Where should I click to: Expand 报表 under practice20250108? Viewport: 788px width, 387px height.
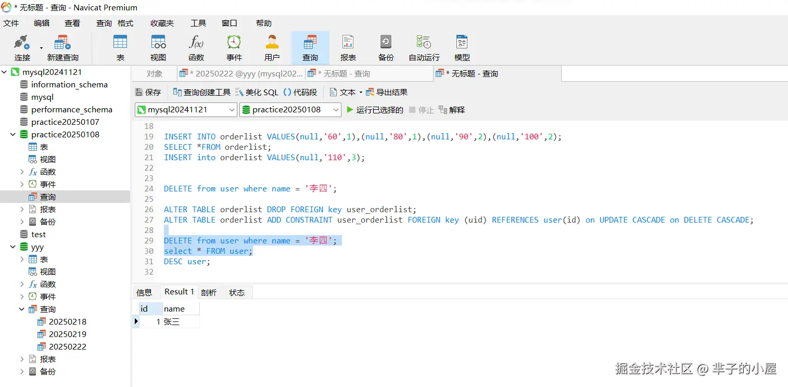click(22, 210)
